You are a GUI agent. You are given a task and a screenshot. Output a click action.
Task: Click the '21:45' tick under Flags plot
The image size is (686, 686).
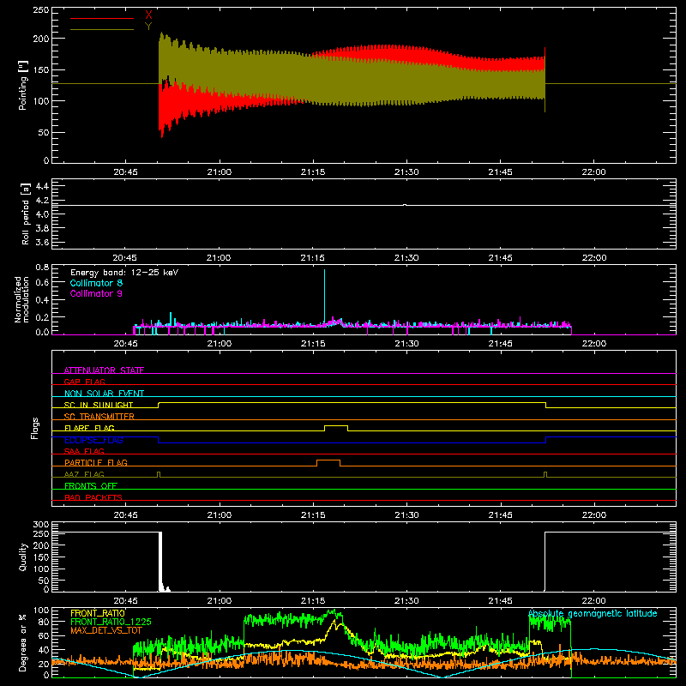[501, 515]
